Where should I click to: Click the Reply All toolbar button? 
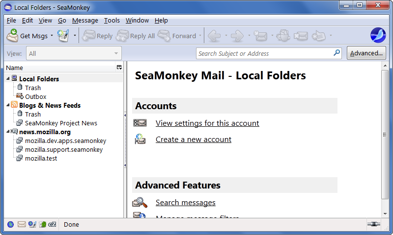[136, 36]
